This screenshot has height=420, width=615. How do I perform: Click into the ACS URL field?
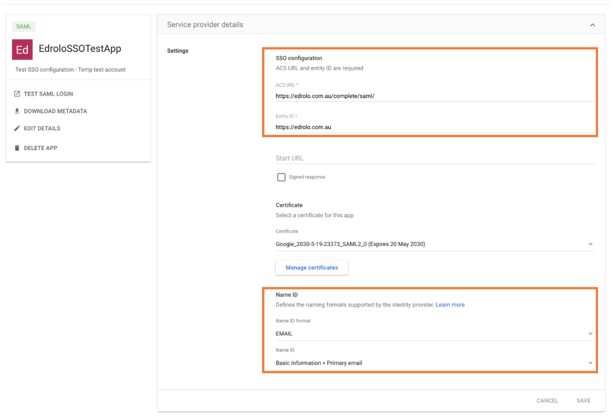click(435, 96)
